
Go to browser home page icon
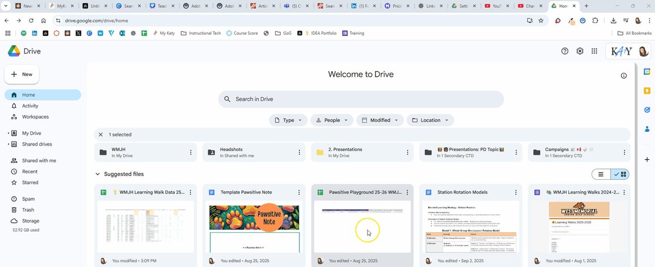click(44, 20)
